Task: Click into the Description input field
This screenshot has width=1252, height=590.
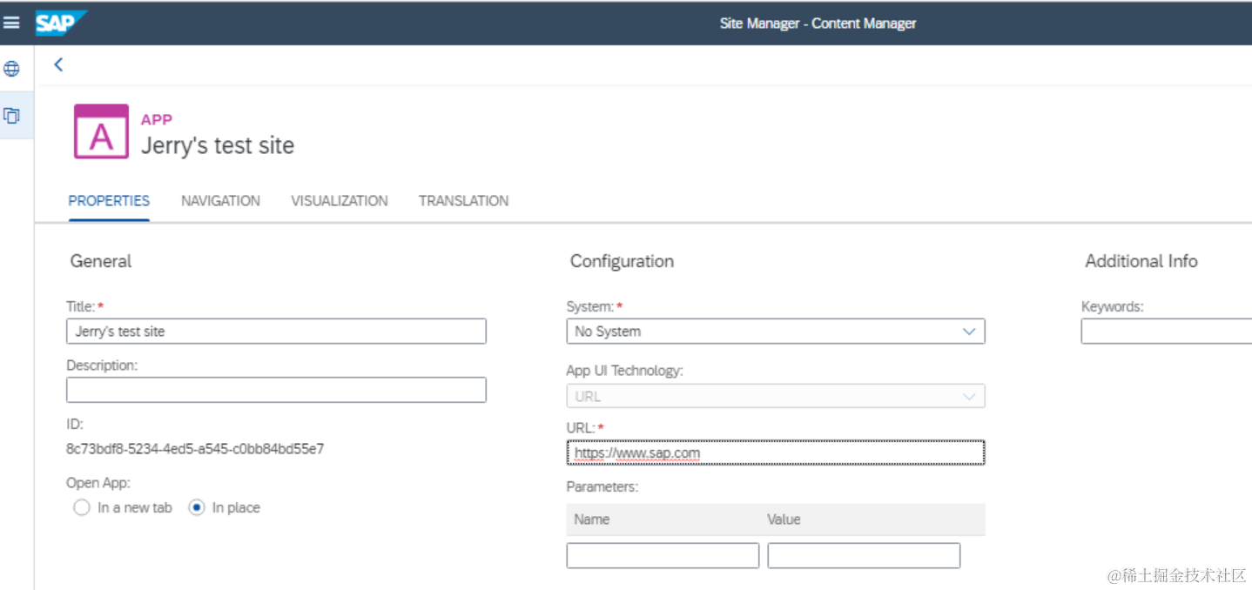Action: pyautogui.click(x=276, y=390)
